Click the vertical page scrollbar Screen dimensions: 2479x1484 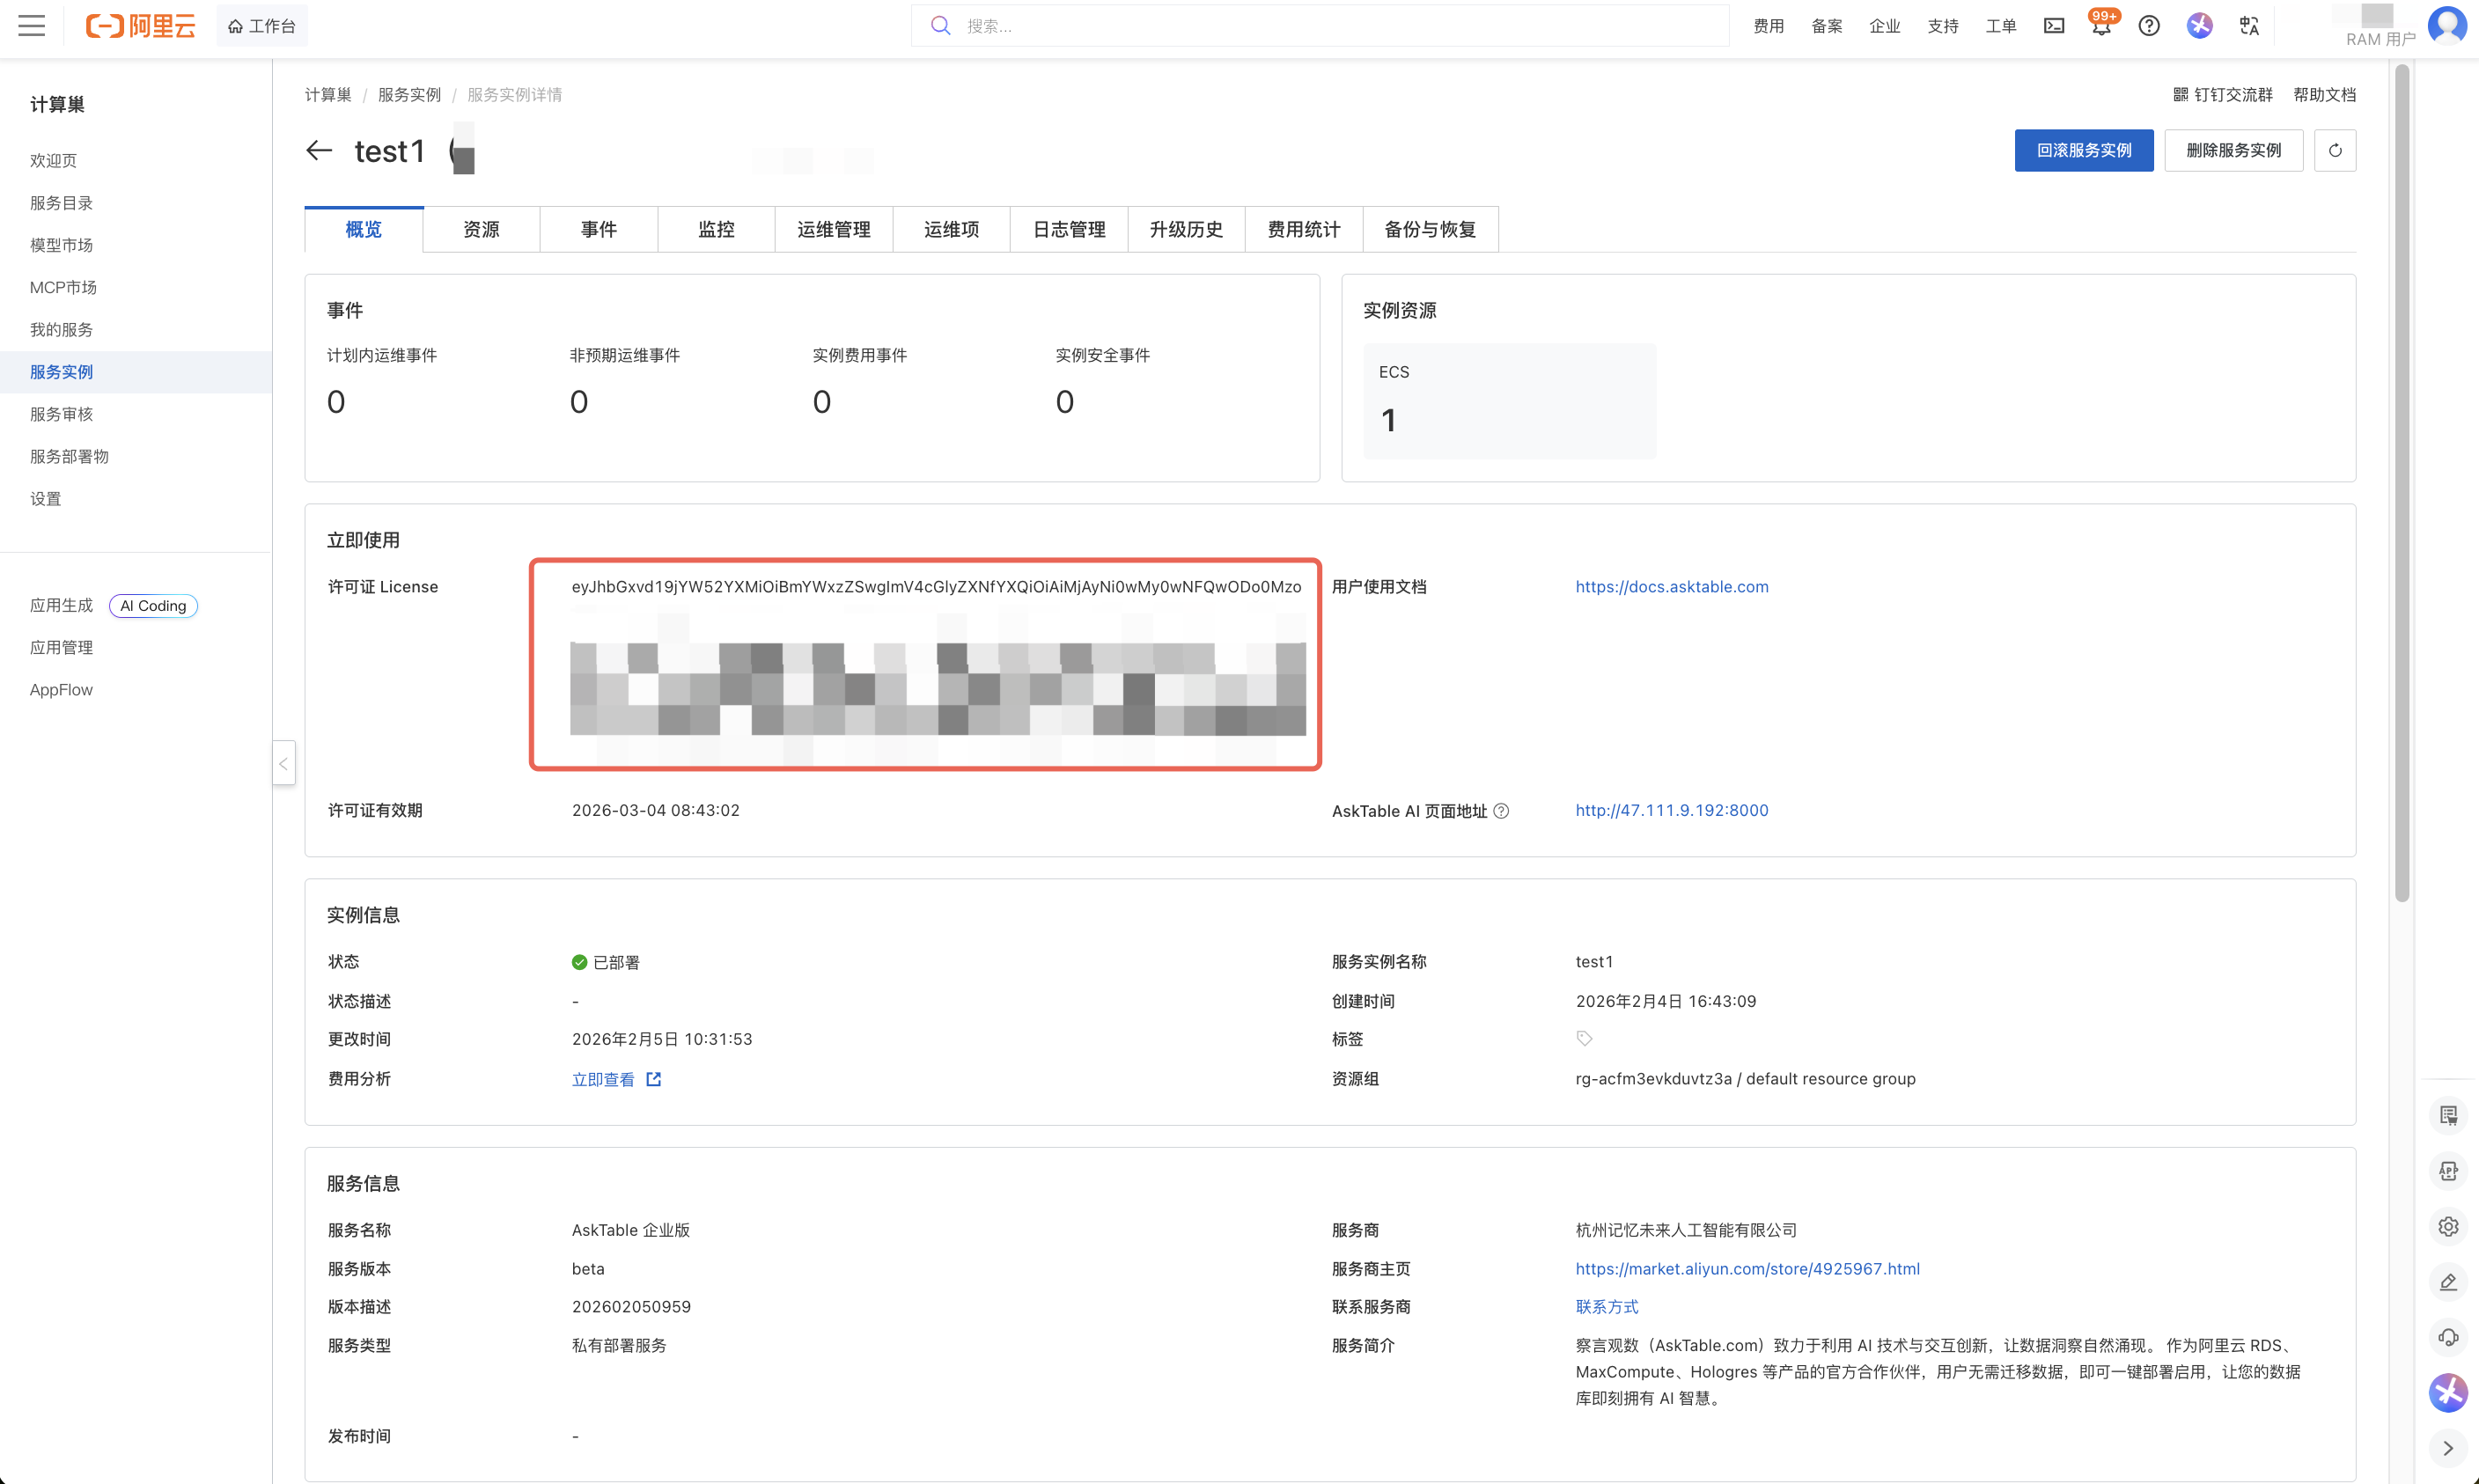2401,480
